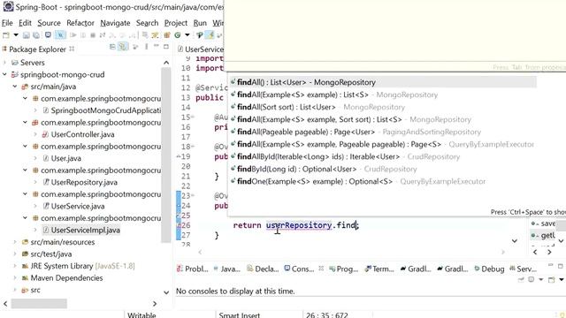566x318 pixels.
Task: Select the UserService editor tab
Action: 201,49
